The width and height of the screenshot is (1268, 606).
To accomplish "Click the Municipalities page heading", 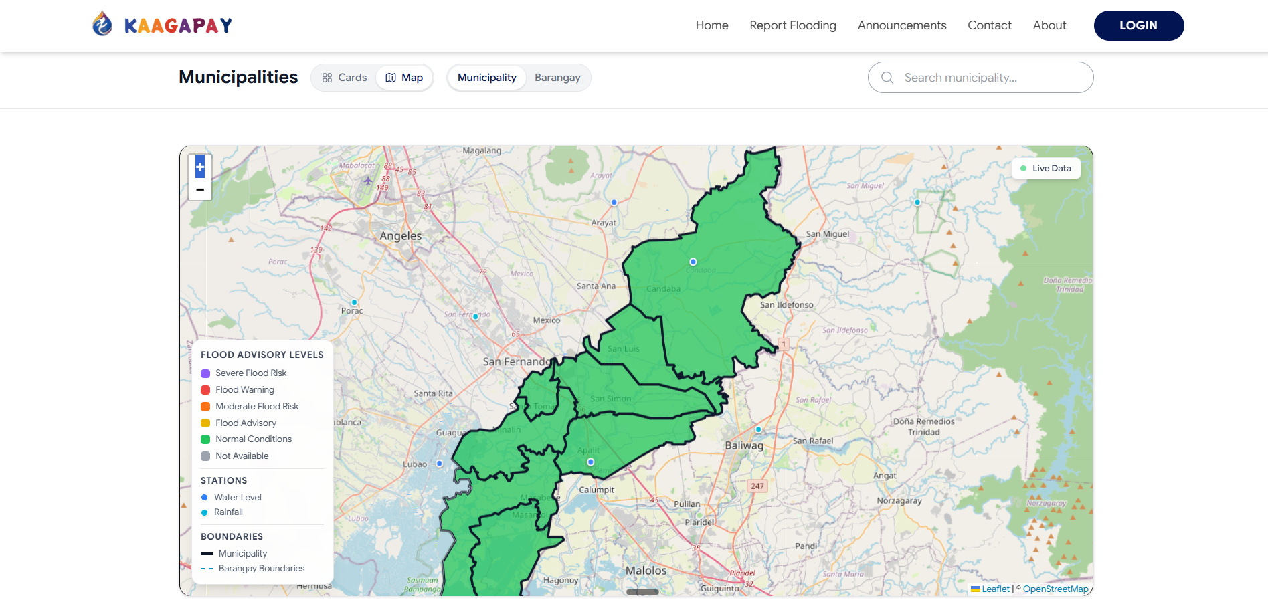I will [238, 77].
